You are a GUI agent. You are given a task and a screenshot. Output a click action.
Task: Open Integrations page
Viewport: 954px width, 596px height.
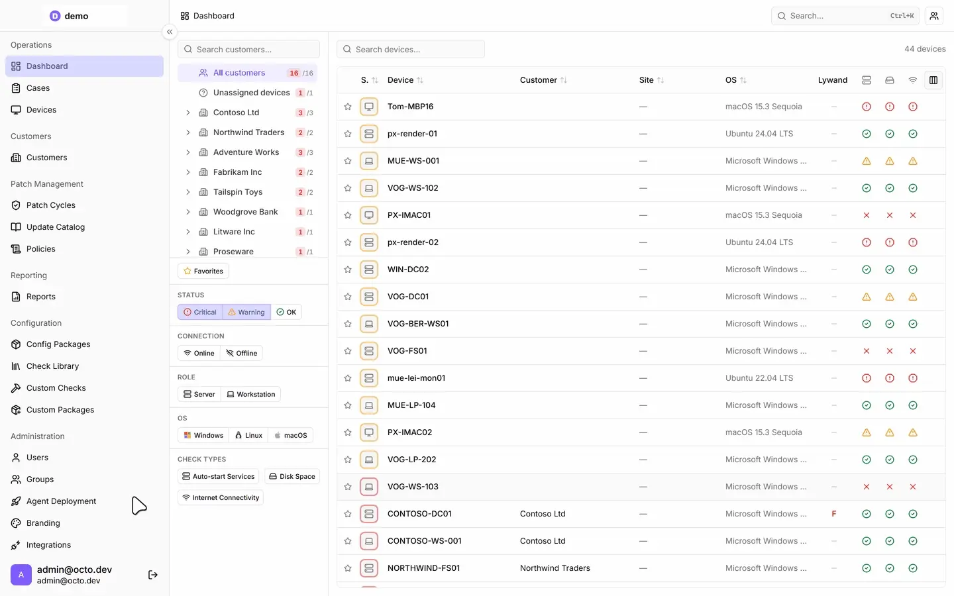[84, 545]
